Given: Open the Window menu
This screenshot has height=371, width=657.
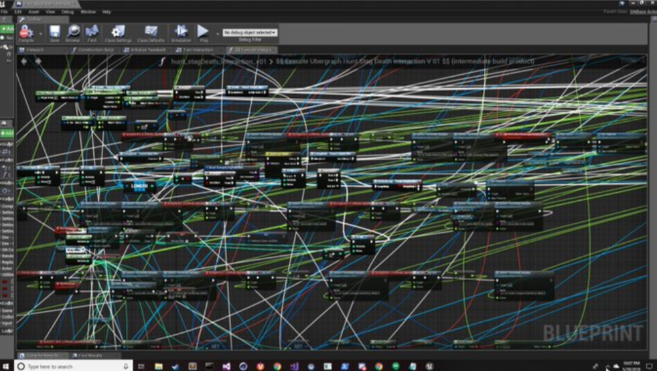Looking at the screenshot, I should pyautogui.click(x=88, y=11).
